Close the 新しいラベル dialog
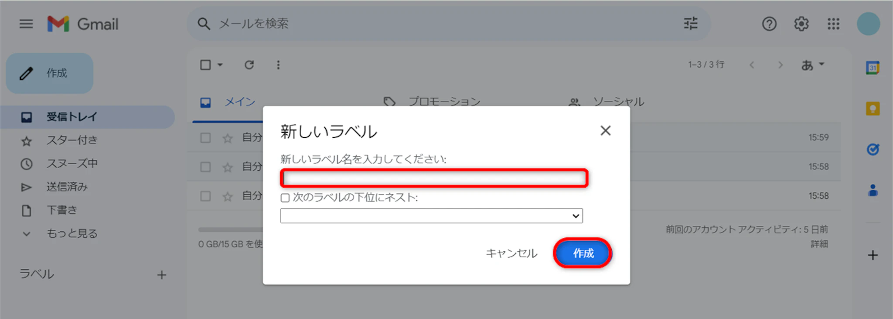 [605, 130]
